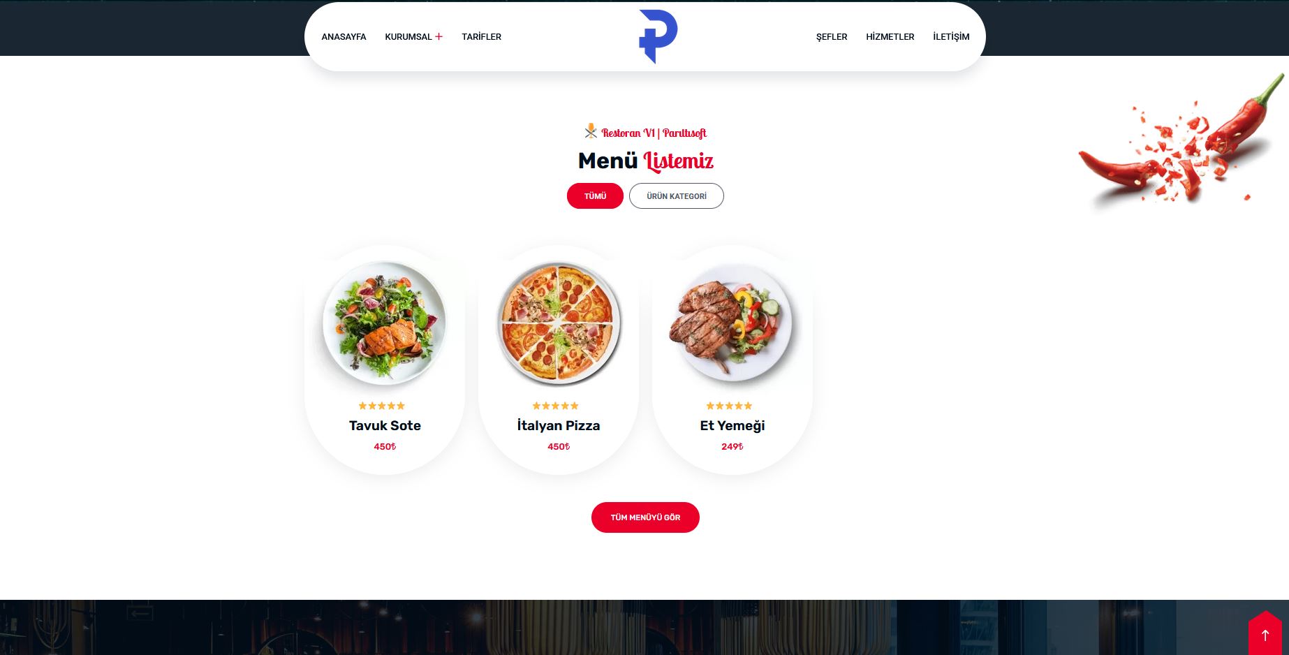The height and width of the screenshot is (655, 1289).
Task: Click the Et Yemeği star rating
Action: (x=729, y=406)
